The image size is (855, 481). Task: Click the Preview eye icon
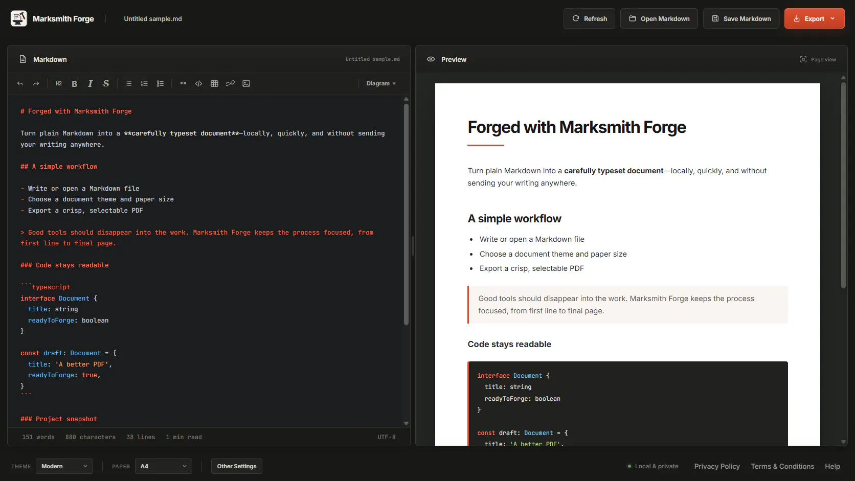point(431,59)
